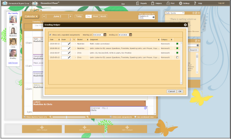Image resolution: width=231 pixels, height=139 pixels.
Task: Toggle Abbreviate assignments checkbox
Action: pyautogui.click(x=111, y=117)
